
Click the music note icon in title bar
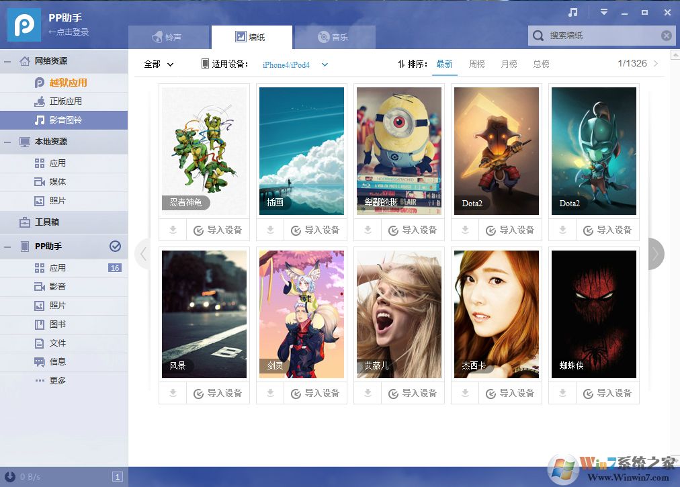click(572, 12)
